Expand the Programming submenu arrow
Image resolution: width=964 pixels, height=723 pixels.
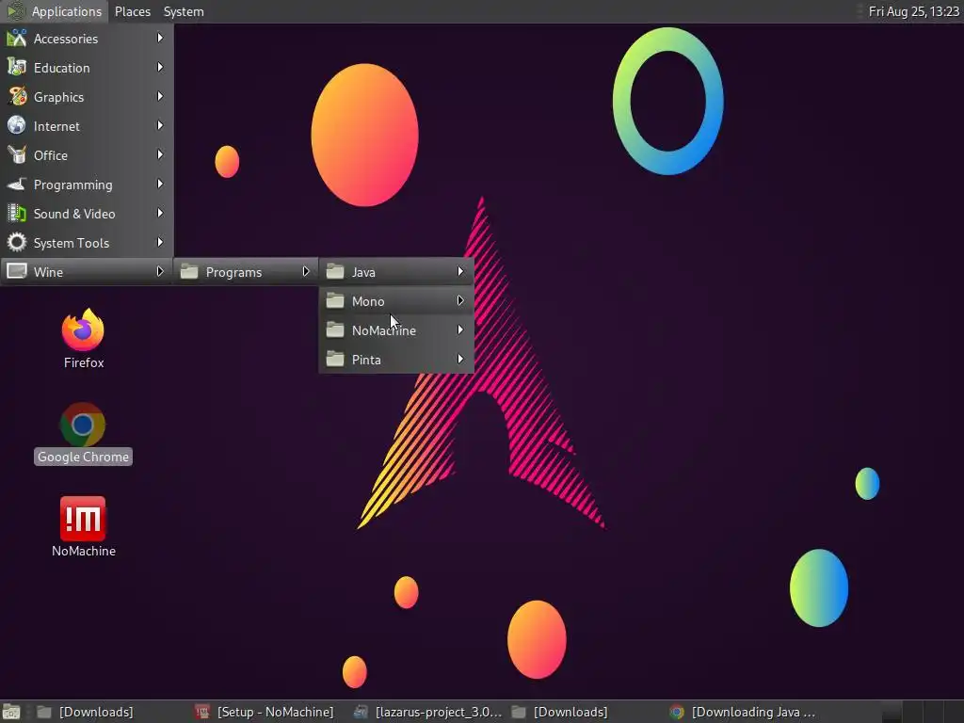click(x=160, y=184)
